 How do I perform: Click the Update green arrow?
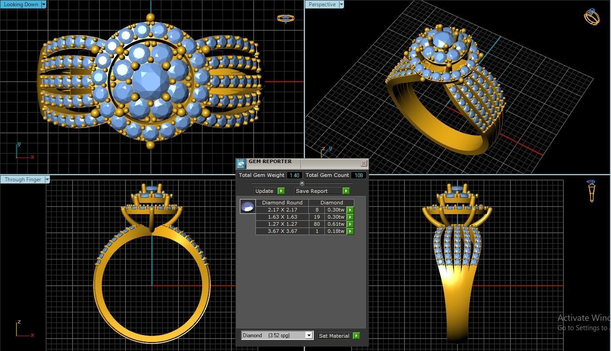[x=281, y=191]
